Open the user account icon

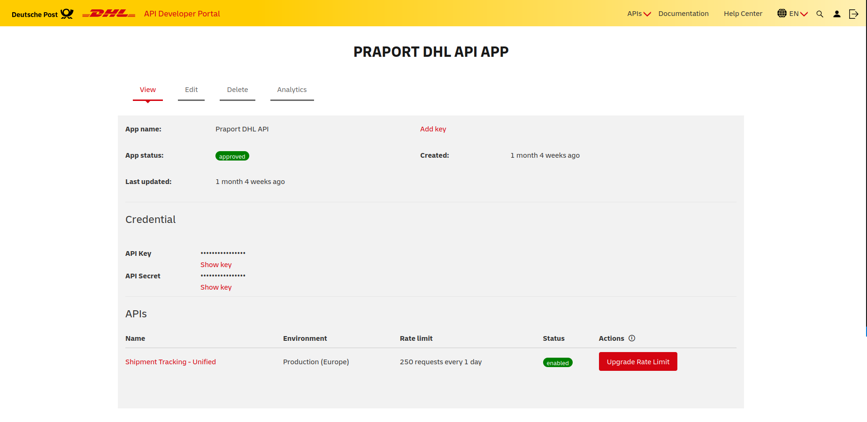coord(836,14)
